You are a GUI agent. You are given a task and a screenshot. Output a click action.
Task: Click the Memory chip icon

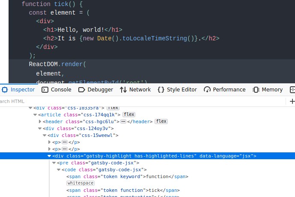click(256, 90)
